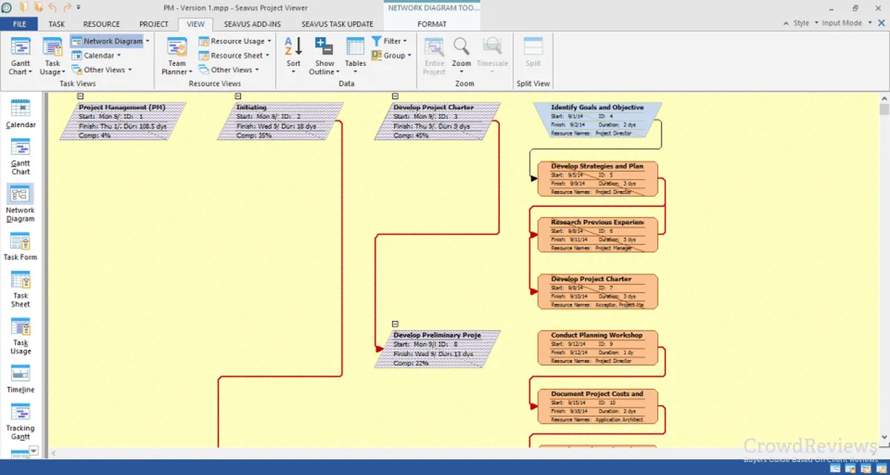The width and height of the screenshot is (890, 475).
Task: Click the Team Planner icon
Action: pyautogui.click(x=177, y=56)
